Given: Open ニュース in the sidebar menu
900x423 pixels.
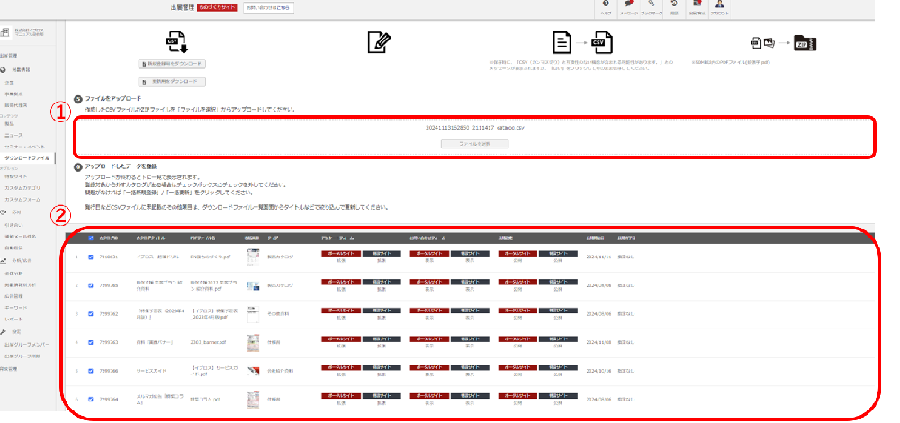Looking at the screenshot, I should [16, 137].
